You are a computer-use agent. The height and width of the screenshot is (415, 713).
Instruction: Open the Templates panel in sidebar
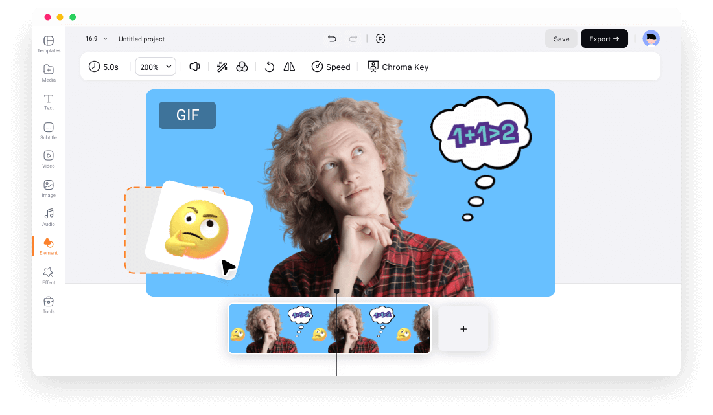pyautogui.click(x=49, y=45)
